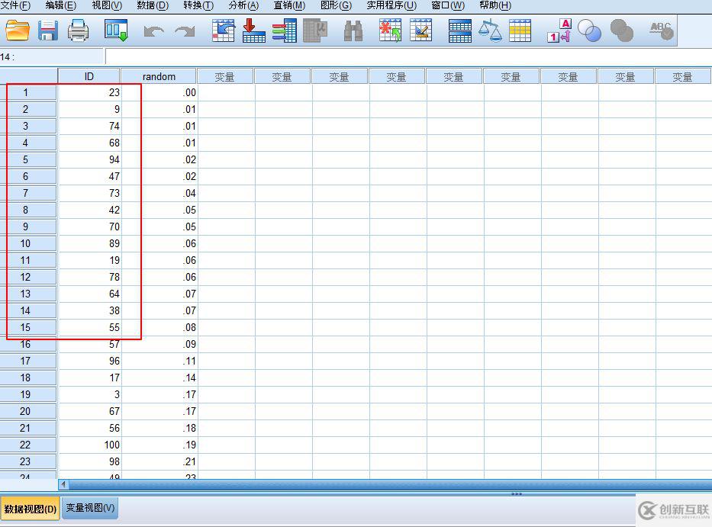Click the ID cell containing 74
The width and height of the screenshot is (712, 527).
[x=89, y=126]
